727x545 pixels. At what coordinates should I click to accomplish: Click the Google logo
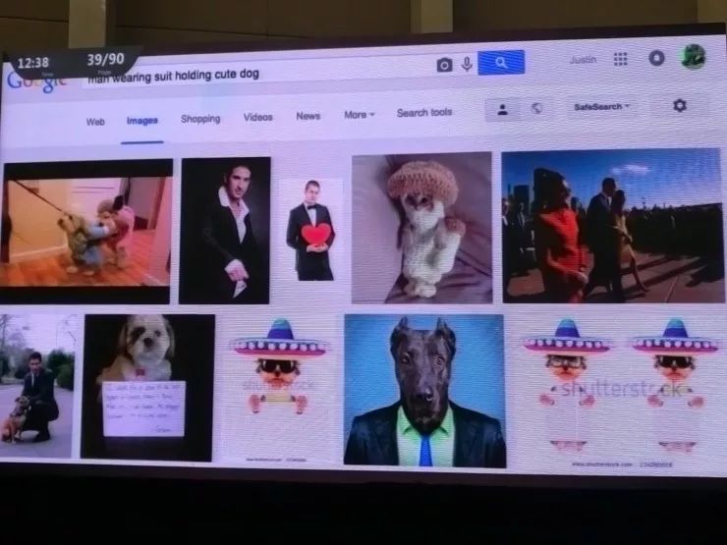(36, 82)
